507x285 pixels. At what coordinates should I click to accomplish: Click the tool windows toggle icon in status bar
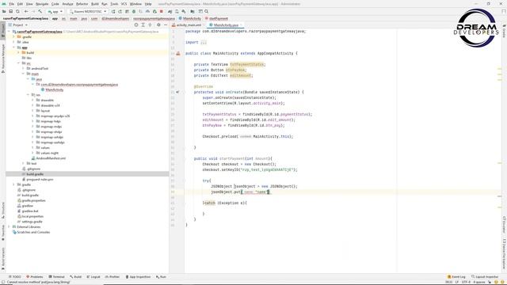tap(3, 283)
